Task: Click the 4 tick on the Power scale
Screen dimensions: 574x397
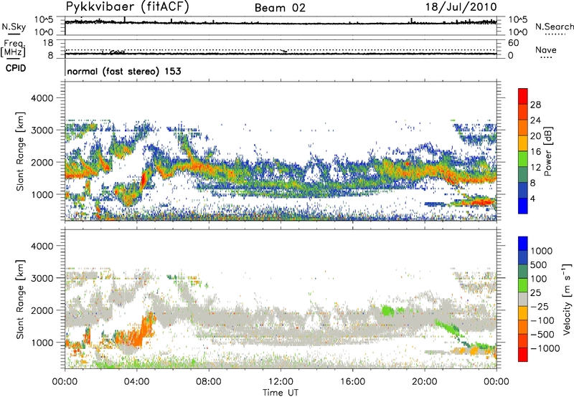Action: (532, 198)
